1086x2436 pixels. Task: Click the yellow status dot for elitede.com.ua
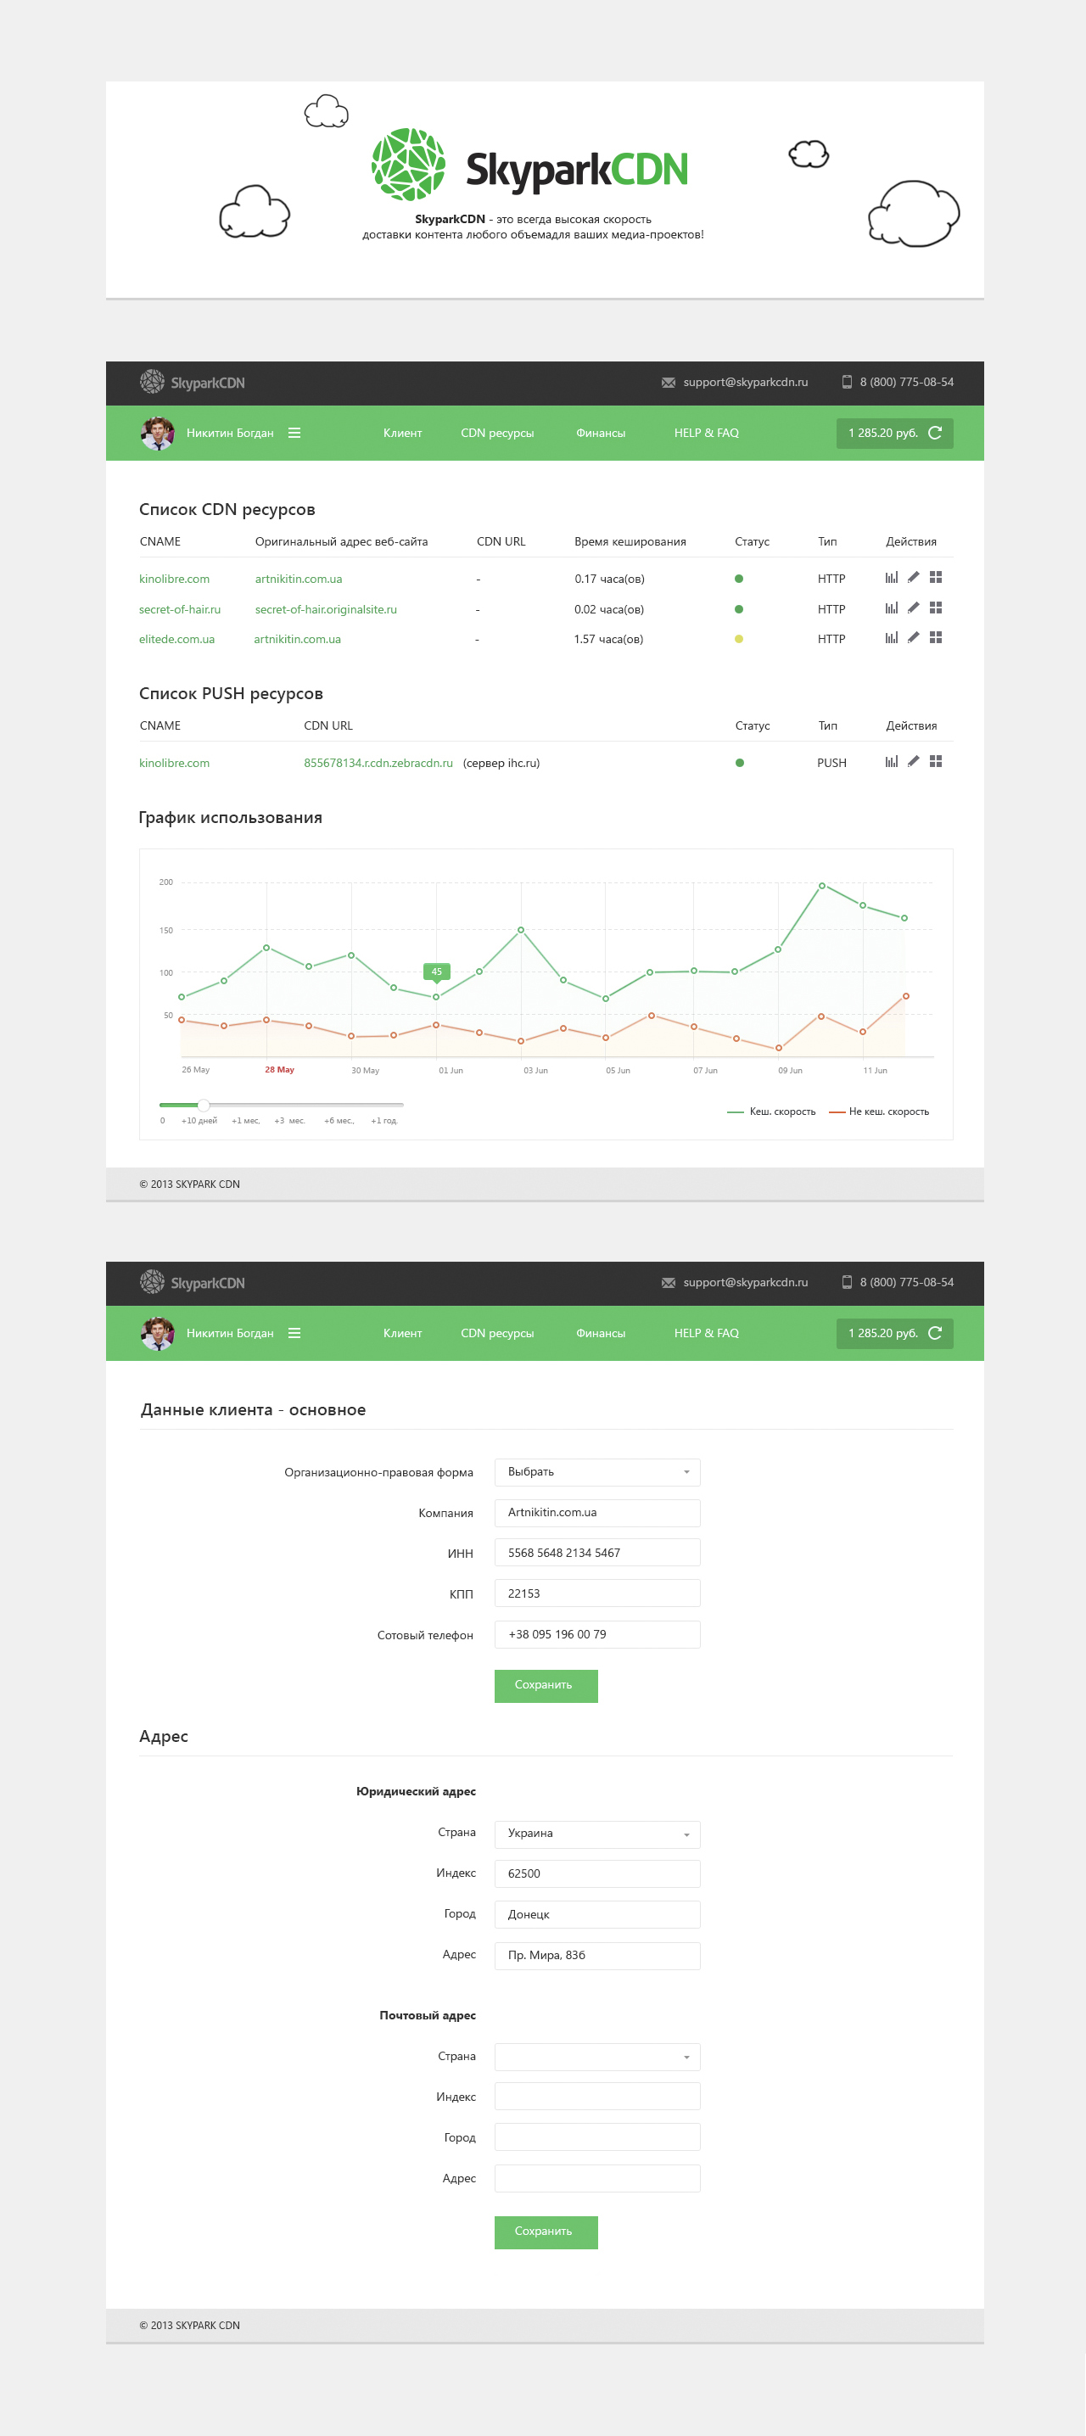739,639
